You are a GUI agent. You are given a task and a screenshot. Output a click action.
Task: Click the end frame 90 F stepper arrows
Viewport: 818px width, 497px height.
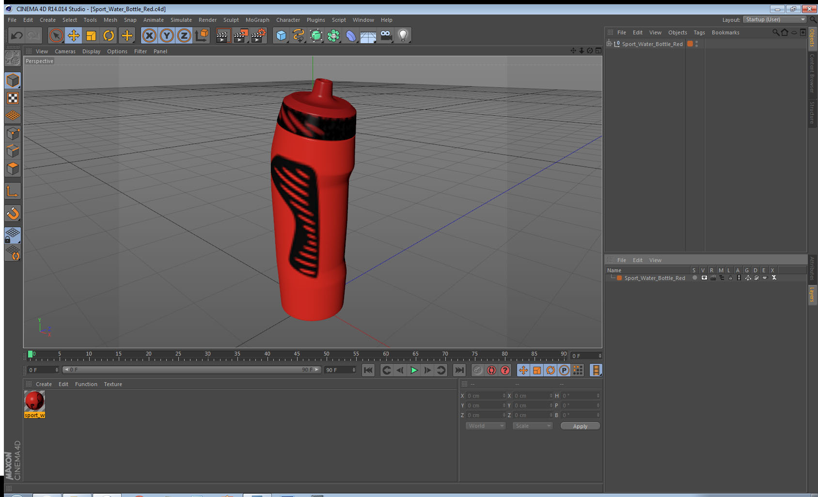click(354, 370)
